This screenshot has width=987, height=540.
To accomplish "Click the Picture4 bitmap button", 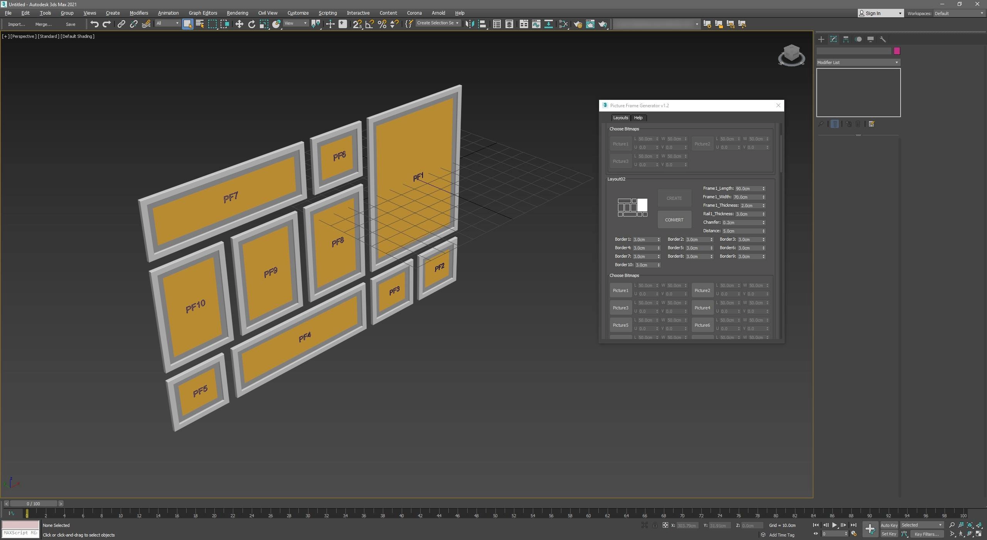I will point(702,308).
